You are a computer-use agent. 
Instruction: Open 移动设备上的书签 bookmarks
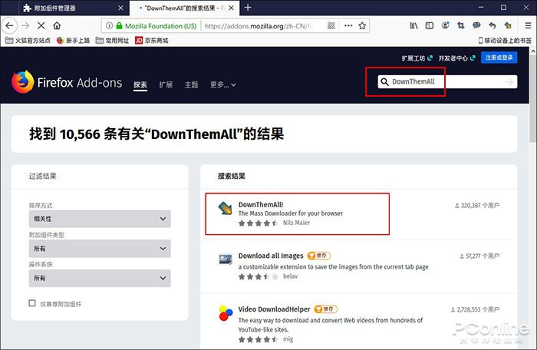point(505,41)
